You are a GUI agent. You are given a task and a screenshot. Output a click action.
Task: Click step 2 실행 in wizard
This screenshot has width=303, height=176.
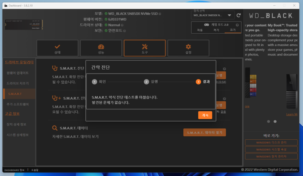(151, 82)
